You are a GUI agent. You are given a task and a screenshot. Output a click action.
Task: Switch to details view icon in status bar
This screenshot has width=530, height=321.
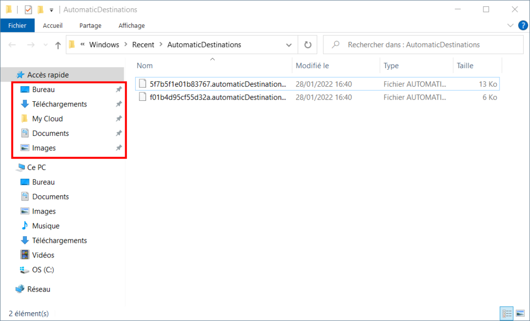507,313
